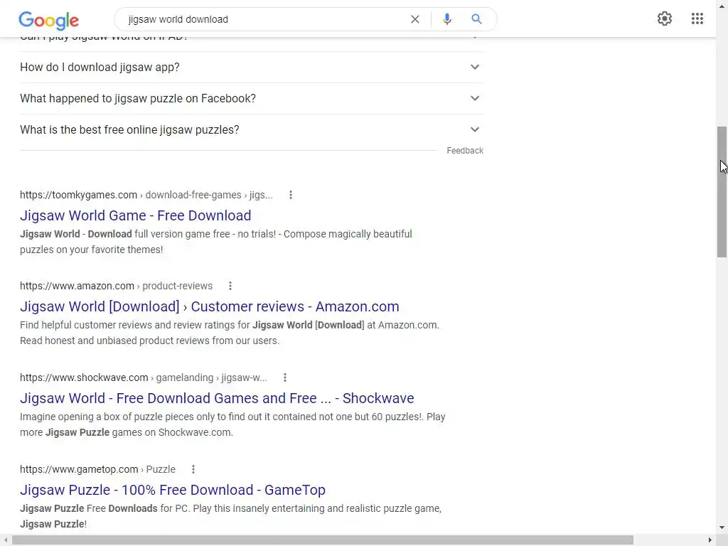Image resolution: width=728 pixels, height=546 pixels.
Task: Clear the search query with the X icon
Action: tap(415, 19)
